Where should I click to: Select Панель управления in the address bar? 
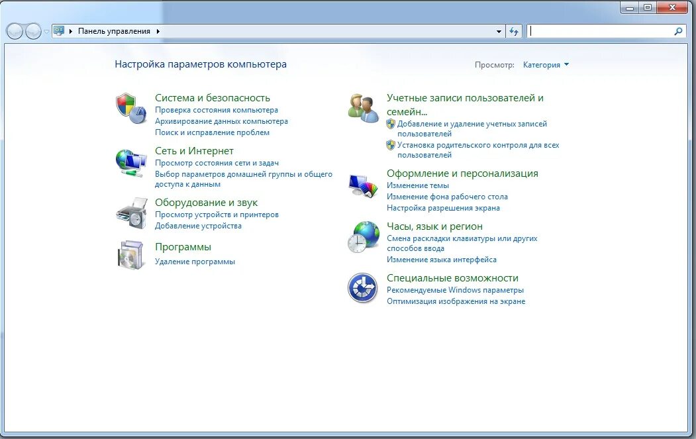pyautogui.click(x=114, y=31)
